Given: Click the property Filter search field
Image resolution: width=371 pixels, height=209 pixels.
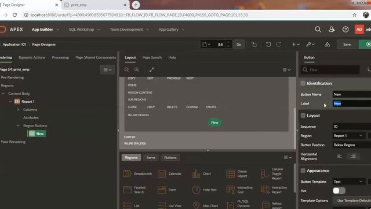Looking at the screenshot, I should [330, 70].
